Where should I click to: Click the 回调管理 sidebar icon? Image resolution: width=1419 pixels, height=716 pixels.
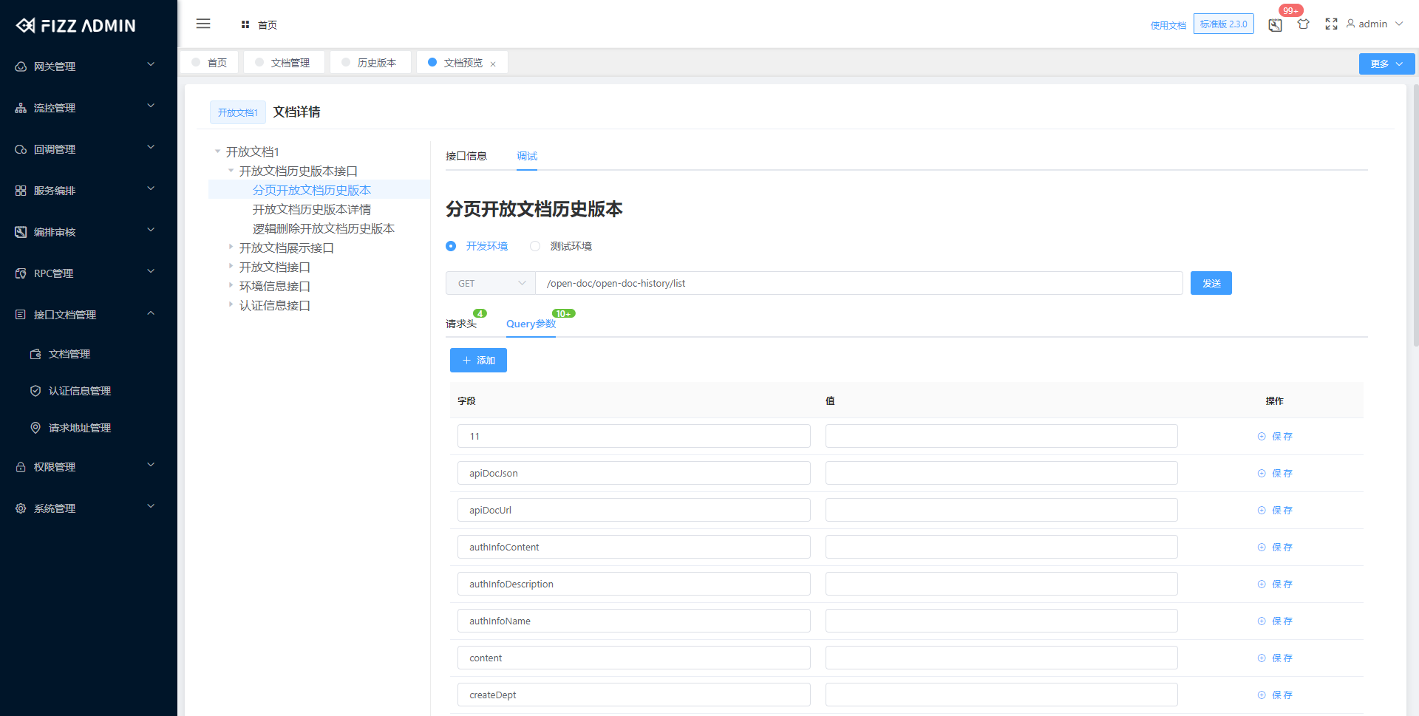coord(20,149)
